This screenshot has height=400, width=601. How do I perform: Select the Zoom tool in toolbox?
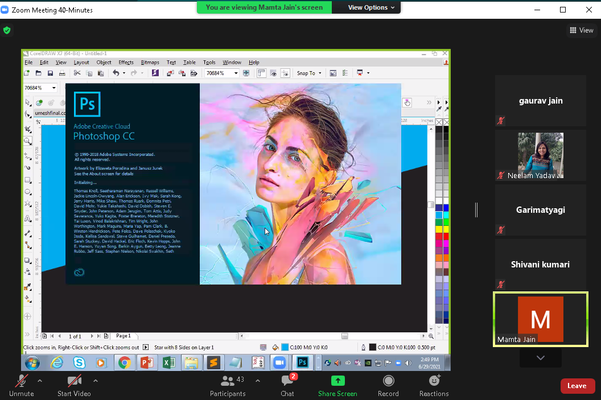click(x=27, y=141)
